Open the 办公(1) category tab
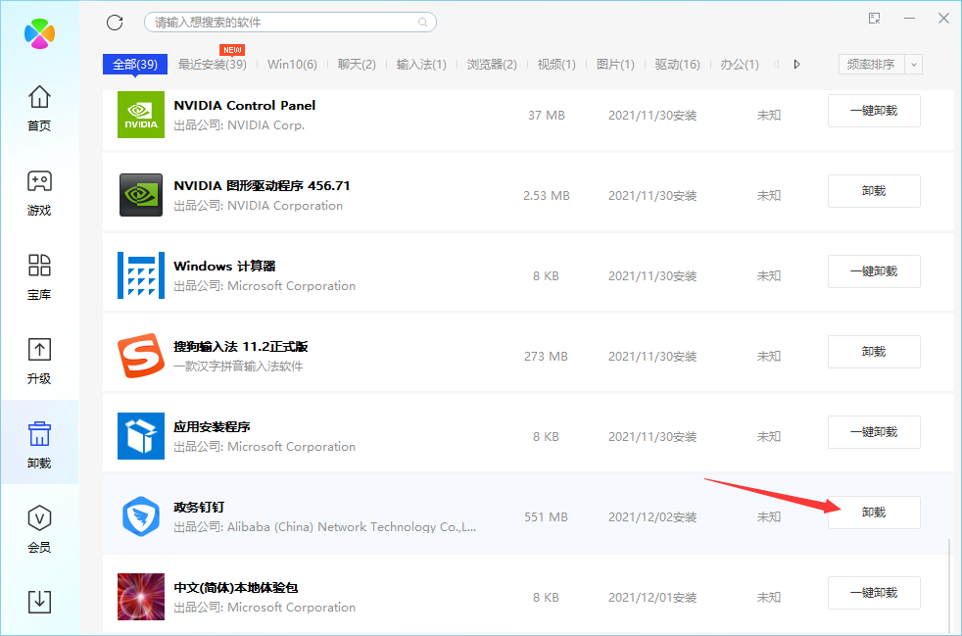 point(740,65)
